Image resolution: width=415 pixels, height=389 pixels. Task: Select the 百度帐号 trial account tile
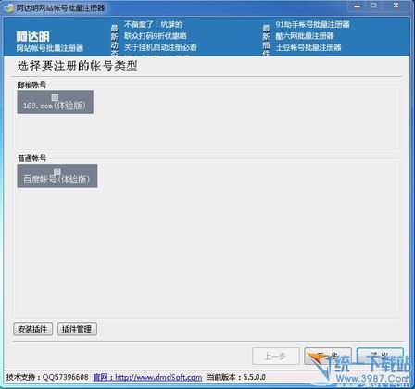[57, 176]
